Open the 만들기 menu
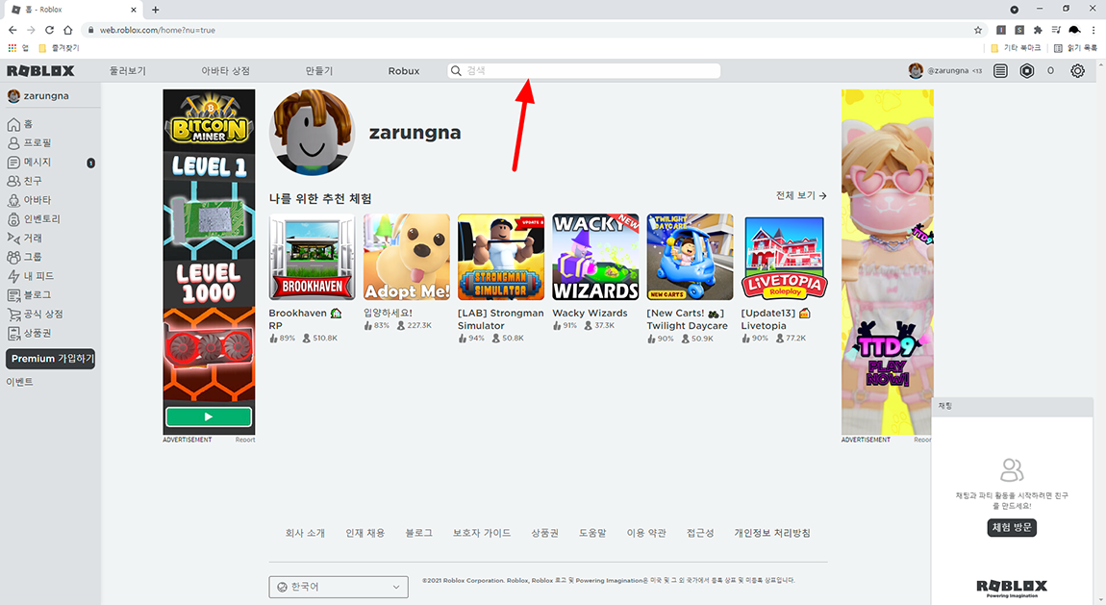This screenshot has height=605, width=1106. [x=319, y=70]
